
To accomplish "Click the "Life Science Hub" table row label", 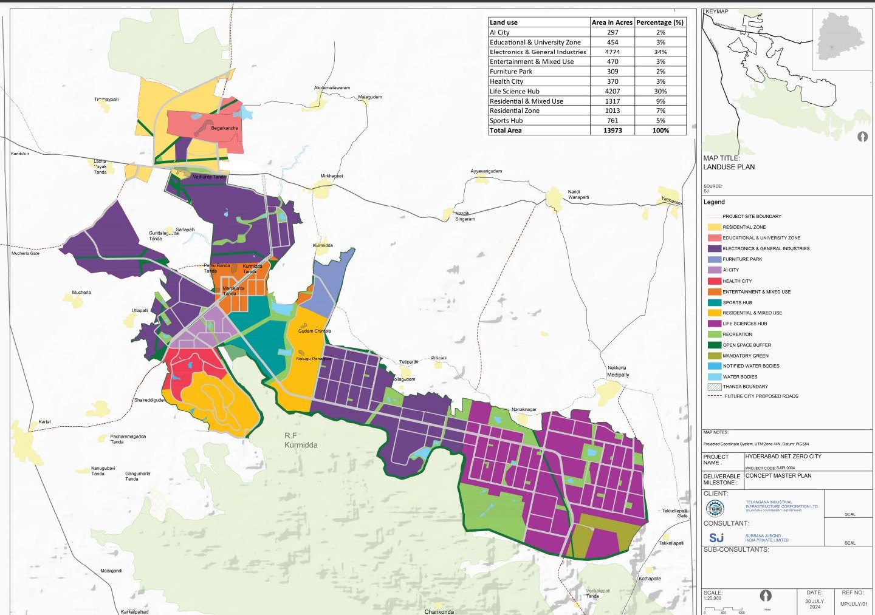I will tap(515, 91).
